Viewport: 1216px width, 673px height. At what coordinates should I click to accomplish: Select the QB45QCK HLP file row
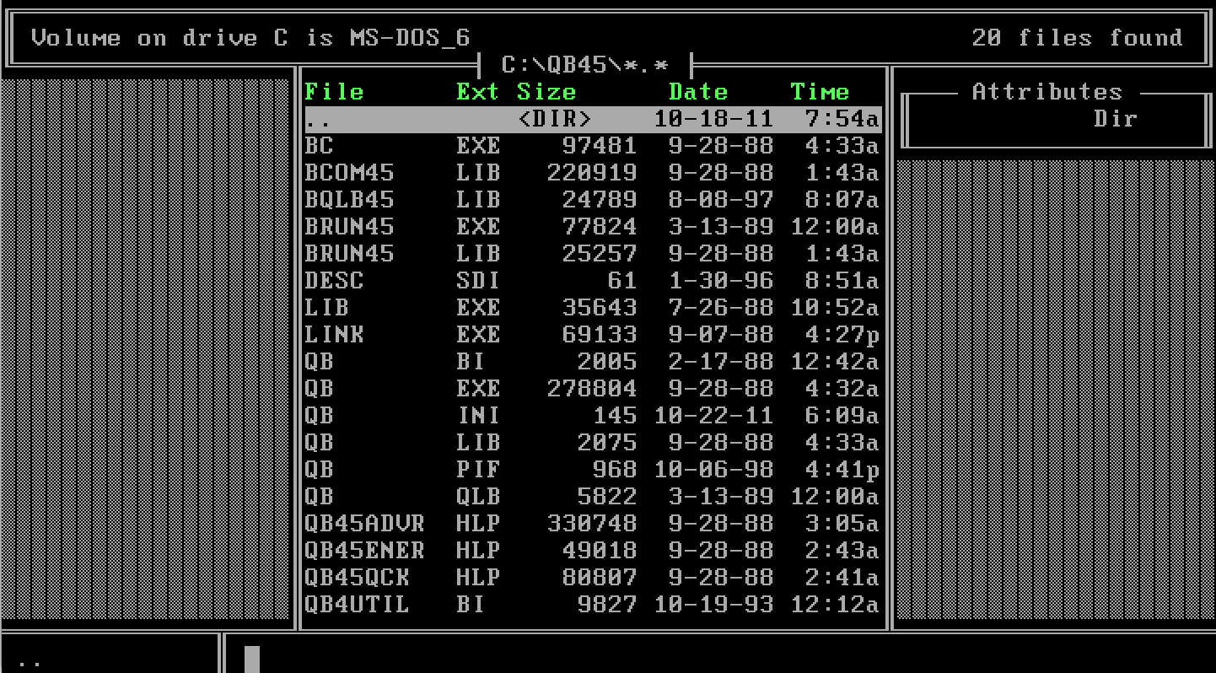[593, 578]
